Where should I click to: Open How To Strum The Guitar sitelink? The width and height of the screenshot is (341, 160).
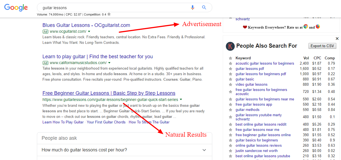click(x=149, y=122)
